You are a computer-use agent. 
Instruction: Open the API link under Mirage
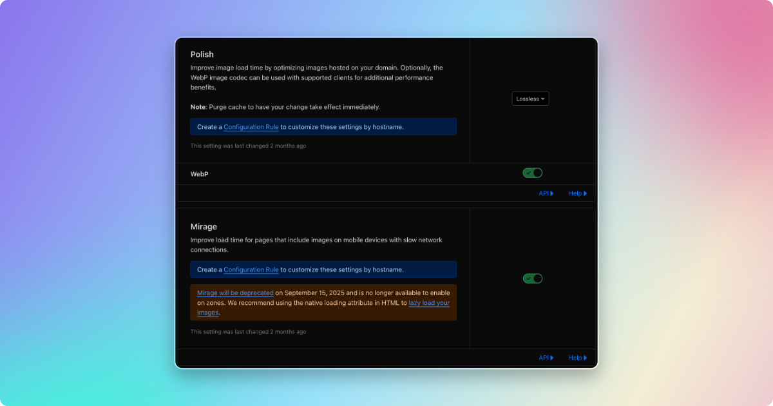545,358
